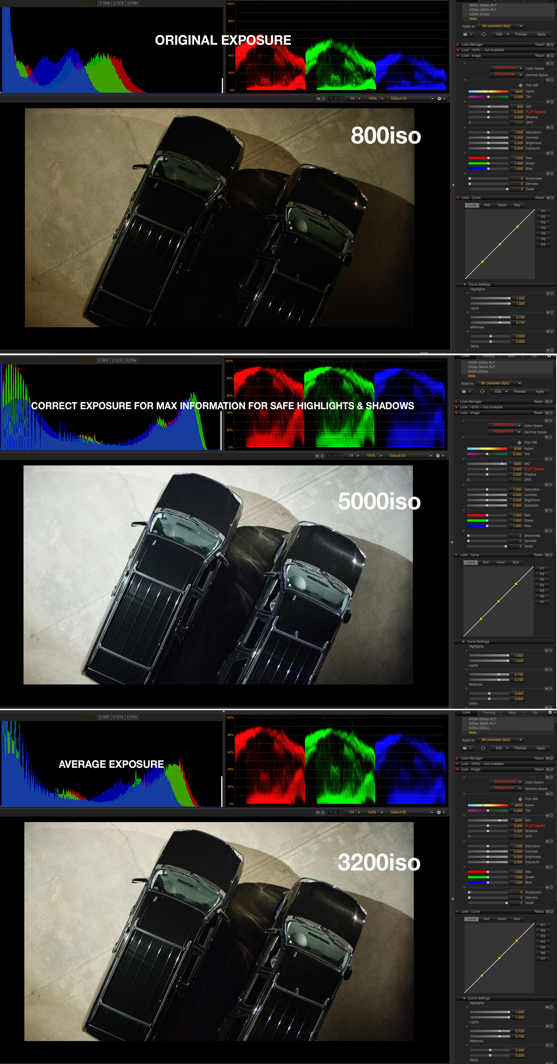Click ISO slider in the 5000iso panel

point(487,464)
